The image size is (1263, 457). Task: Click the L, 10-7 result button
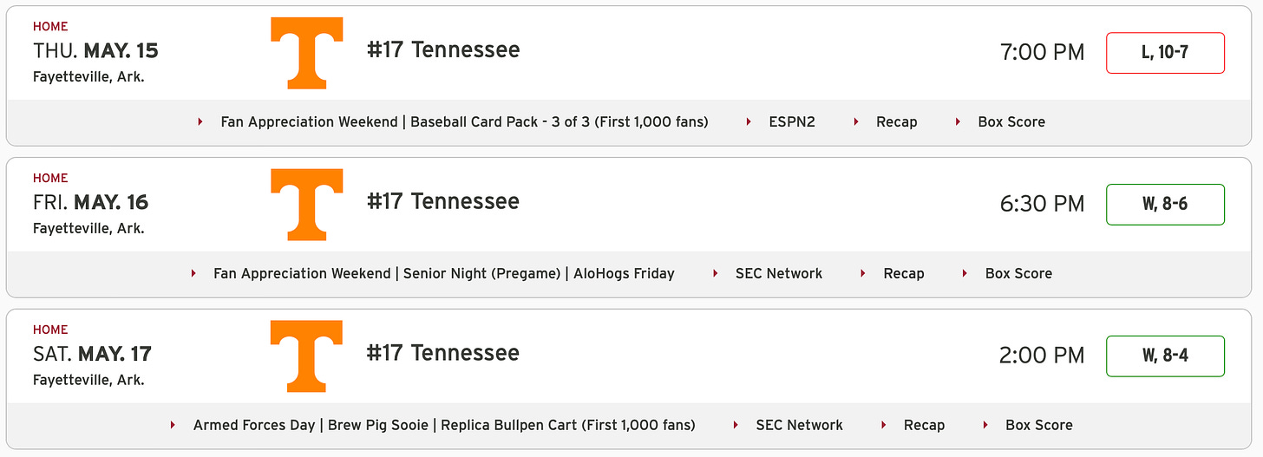tap(1165, 53)
